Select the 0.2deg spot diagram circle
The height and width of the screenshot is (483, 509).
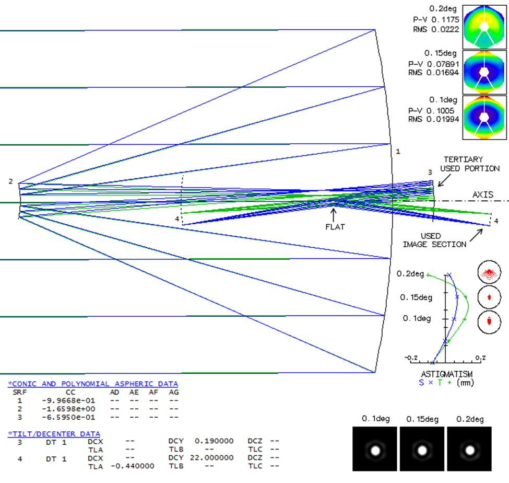[489, 272]
